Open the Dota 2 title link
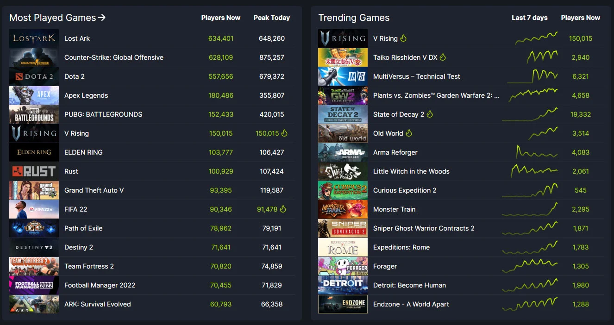The image size is (614, 325). tap(75, 76)
